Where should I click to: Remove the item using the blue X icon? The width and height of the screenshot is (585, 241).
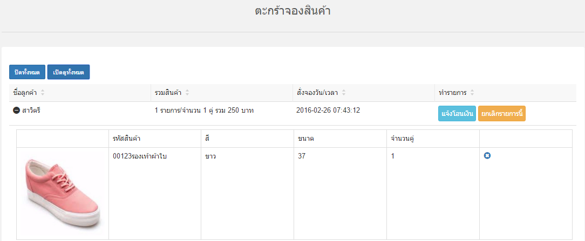[x=487, y=156]
